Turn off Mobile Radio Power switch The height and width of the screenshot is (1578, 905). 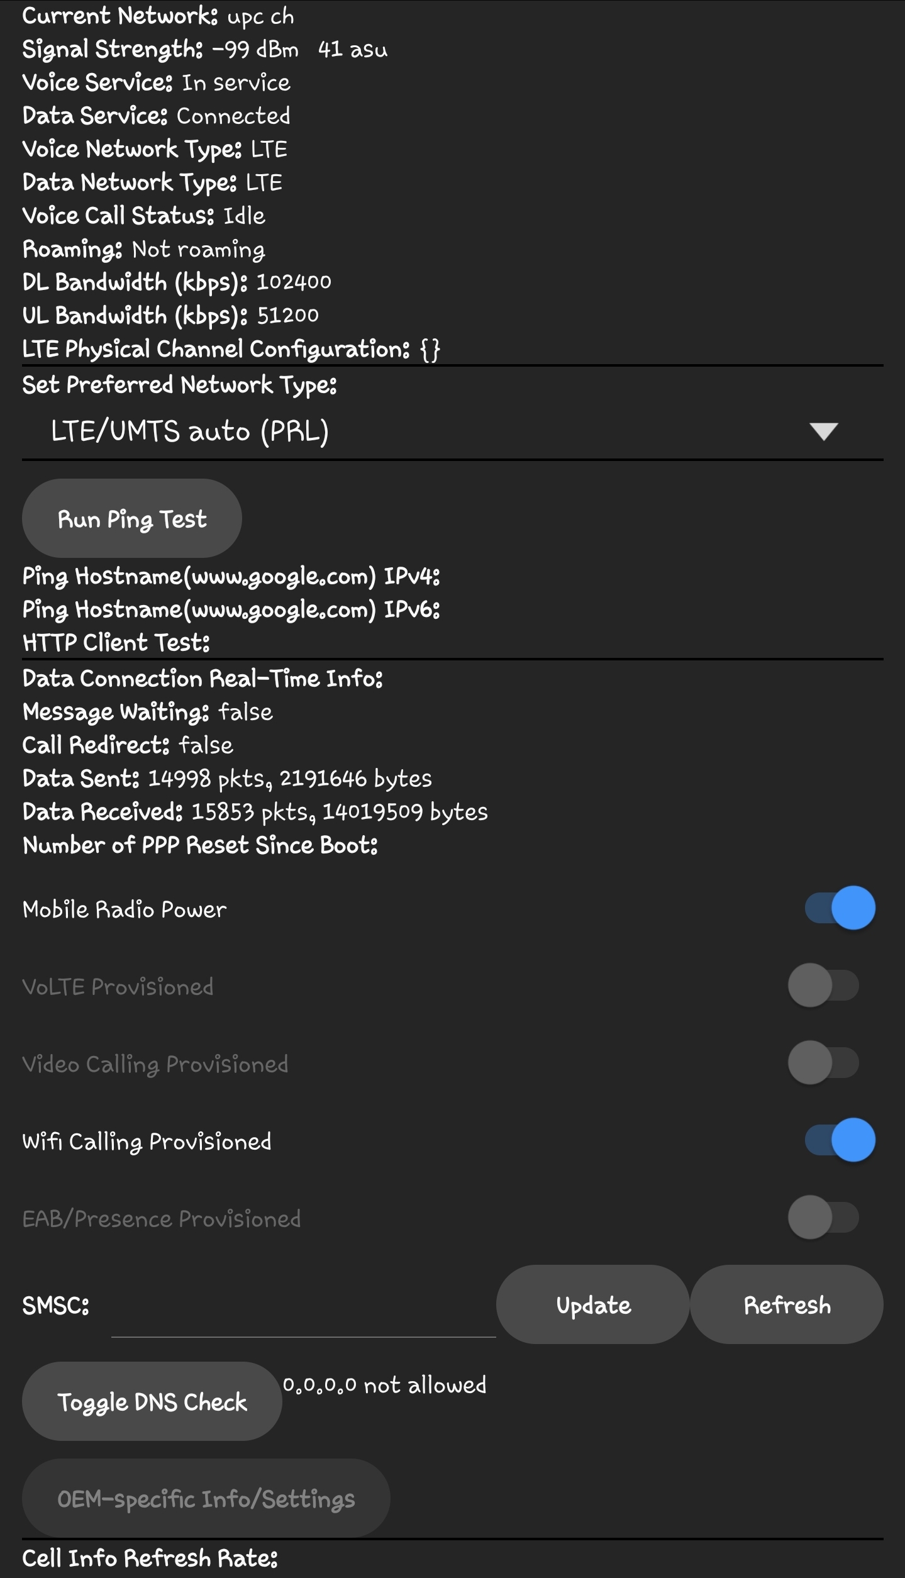[840, 908]
